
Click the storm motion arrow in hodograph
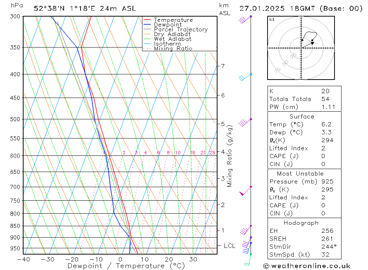click(308, 45)
